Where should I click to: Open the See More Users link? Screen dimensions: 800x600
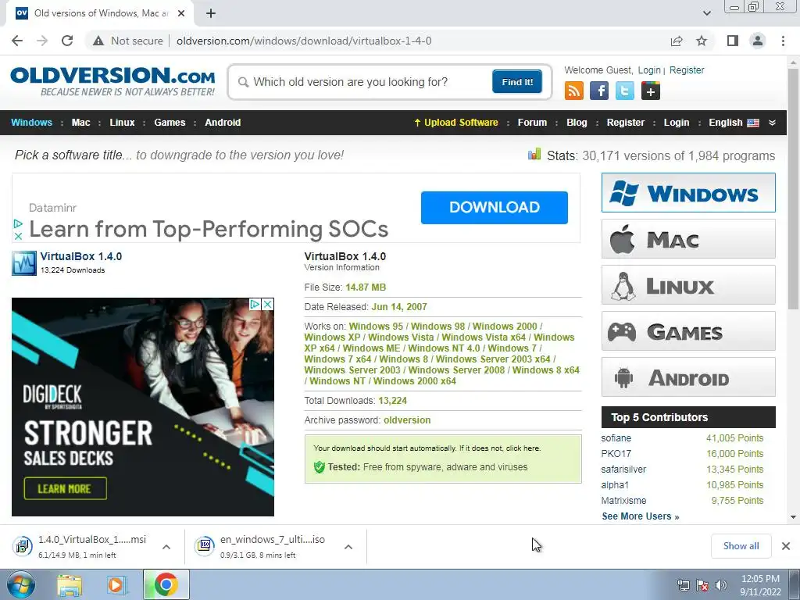point(641,516)
